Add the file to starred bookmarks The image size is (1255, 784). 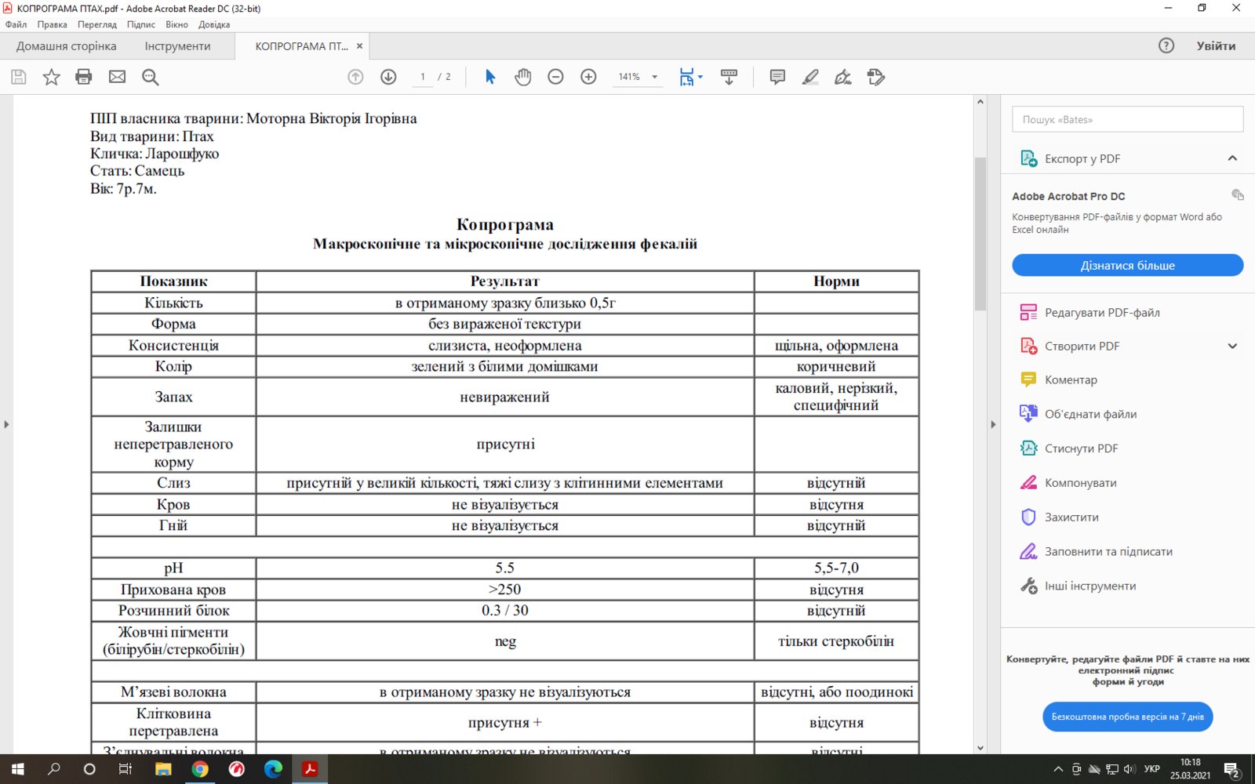click(51, 77)
